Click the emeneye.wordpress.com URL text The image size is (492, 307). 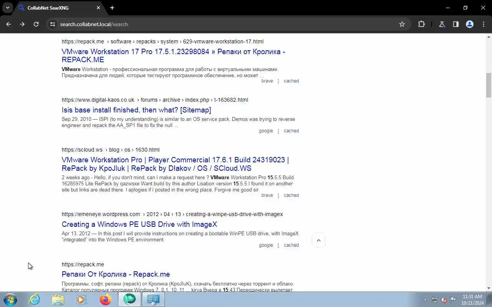[x=172, y=214]
